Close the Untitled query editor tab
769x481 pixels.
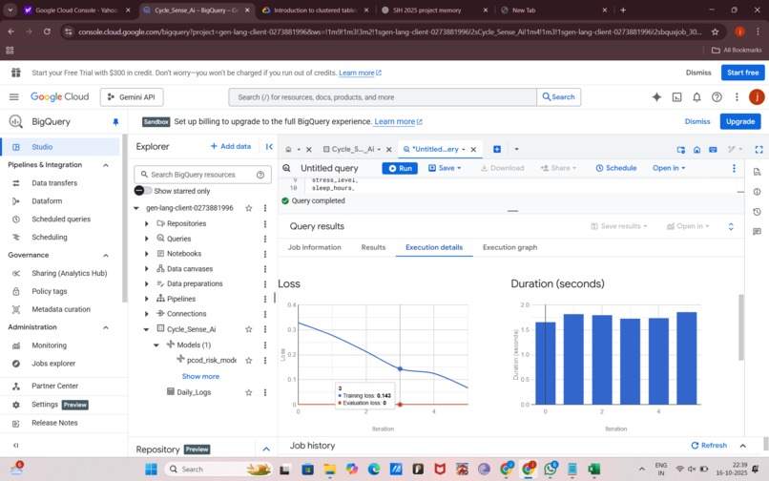(473, 150)
